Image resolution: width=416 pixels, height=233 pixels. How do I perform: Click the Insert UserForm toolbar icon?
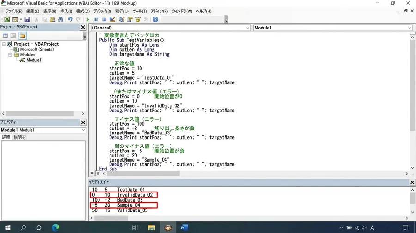15,19
